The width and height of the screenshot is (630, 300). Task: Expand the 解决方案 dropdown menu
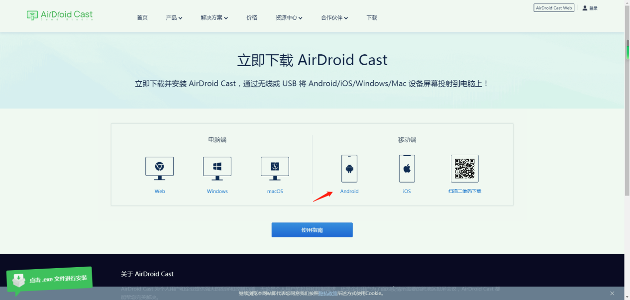(x=214, y=17)
